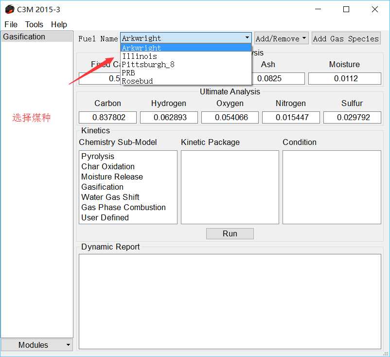The width and height of the screenshot is (390, 357).
Task: Select the Gasification module in sidebar
Action: coord(37,36)
